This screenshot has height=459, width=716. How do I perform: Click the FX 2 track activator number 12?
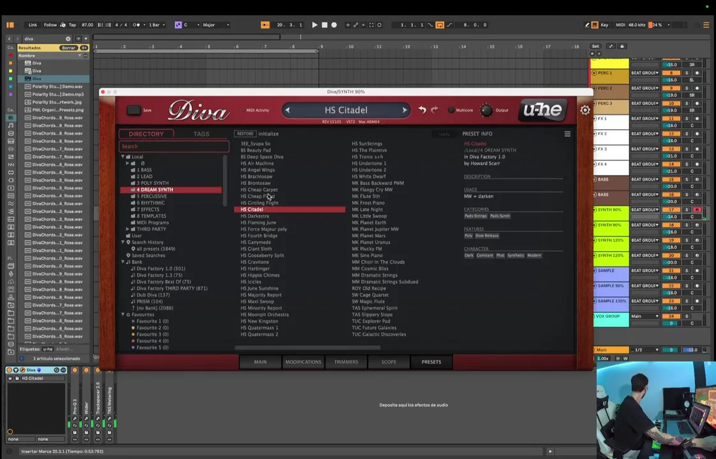pyautogui.click(x=671, y=134)
